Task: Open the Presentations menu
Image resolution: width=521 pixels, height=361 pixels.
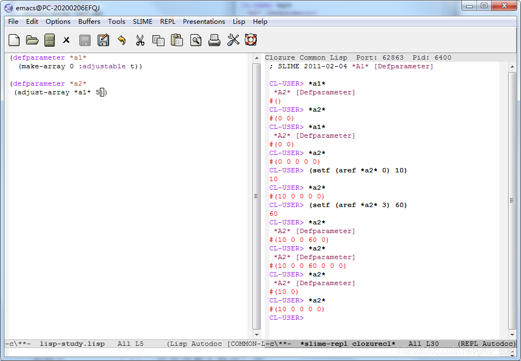Action: tap(204, 22)
